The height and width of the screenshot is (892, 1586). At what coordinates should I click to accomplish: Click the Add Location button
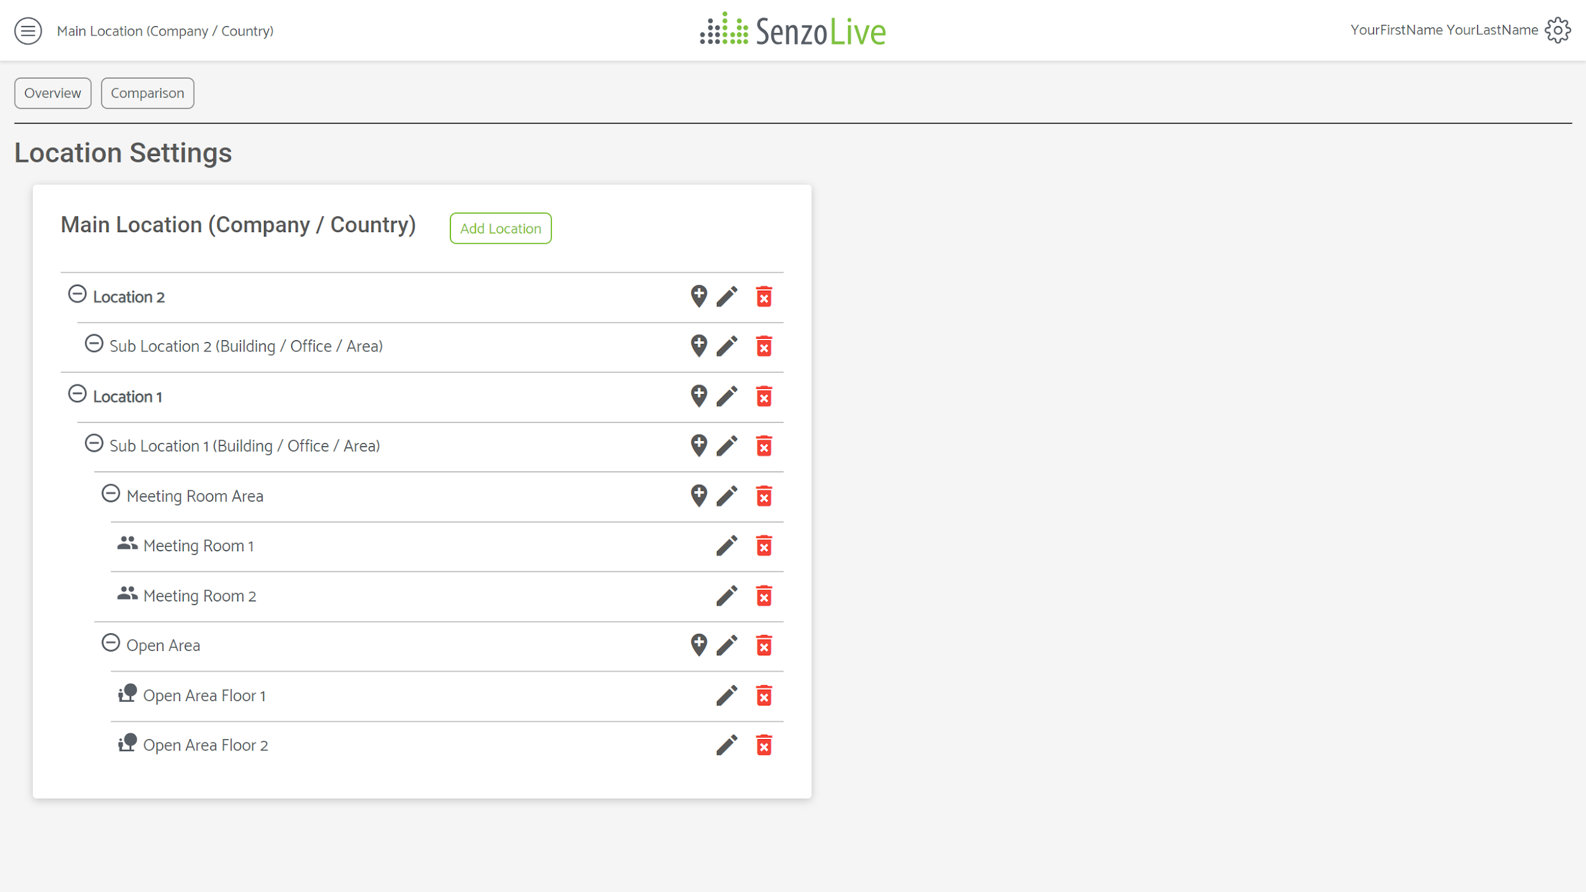tap(501, 228)
